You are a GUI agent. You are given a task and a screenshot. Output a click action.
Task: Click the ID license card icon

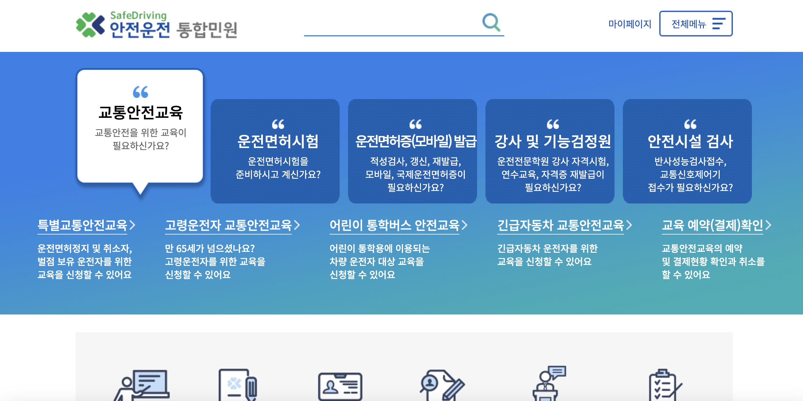click(x=340, y=386)
